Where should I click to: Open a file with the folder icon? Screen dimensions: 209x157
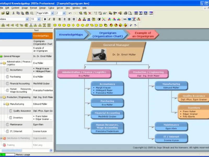3,13
